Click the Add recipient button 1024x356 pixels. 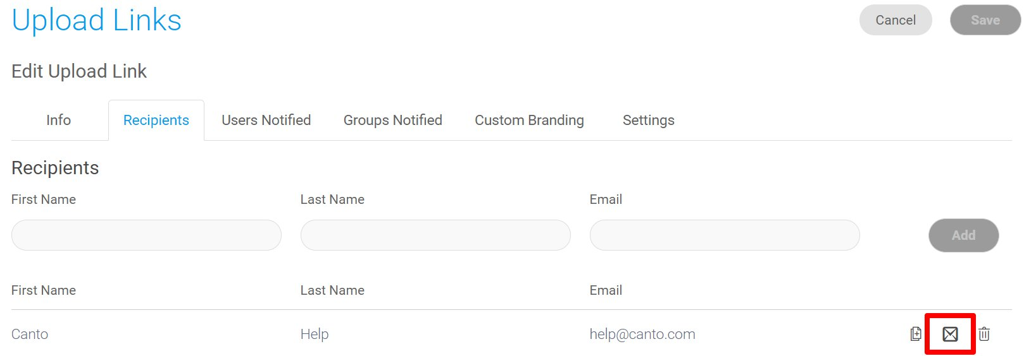click(964, 235)
